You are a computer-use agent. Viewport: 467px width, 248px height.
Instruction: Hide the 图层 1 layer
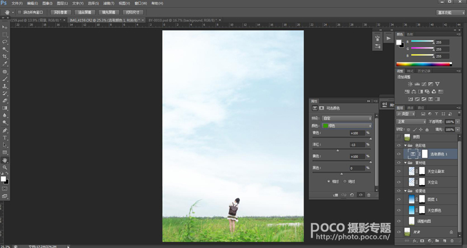point(399,199)
